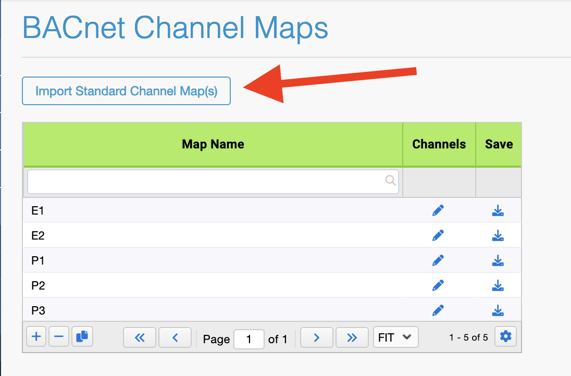Download the E1 channel map
Image resolution: width=571 pixels, height=376 pixels.
click(498, 210)
